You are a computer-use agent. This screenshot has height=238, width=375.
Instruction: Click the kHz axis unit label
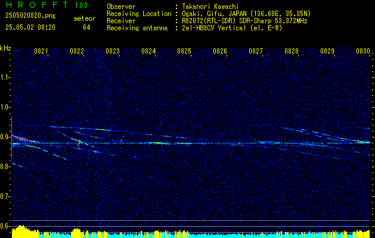[5, 48]
